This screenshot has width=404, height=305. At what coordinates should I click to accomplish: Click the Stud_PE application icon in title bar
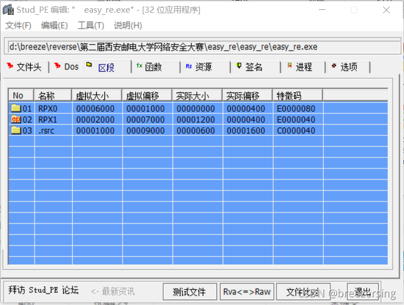pyautogui.click(x=8, y=10)
